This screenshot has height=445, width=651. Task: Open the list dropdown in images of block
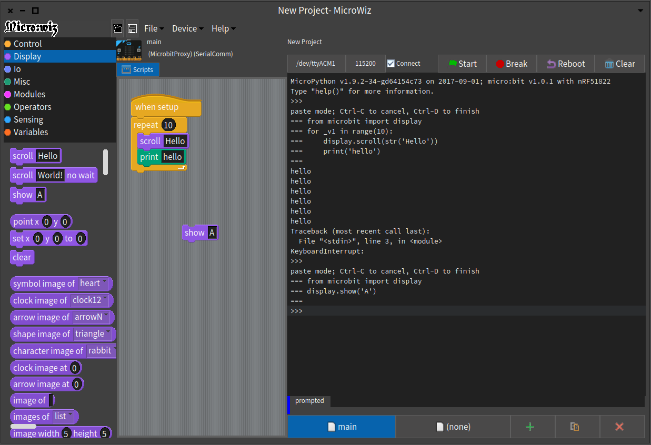pos(64,417)
